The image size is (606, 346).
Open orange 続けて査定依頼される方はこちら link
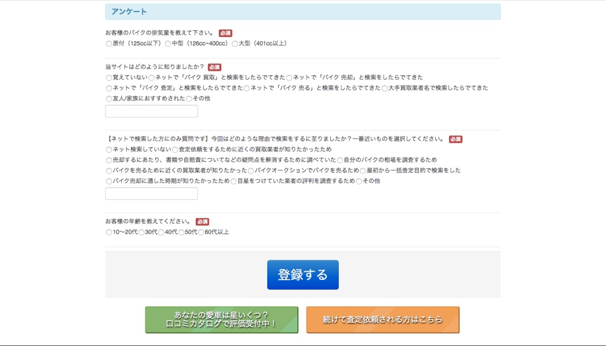pos(382,319)
